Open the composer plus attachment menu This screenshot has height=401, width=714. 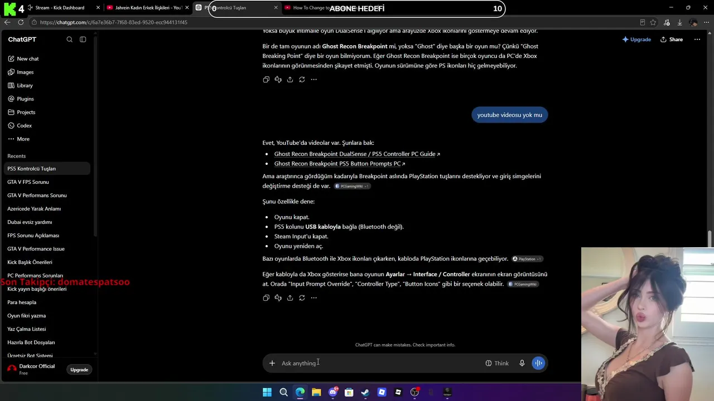click(272, 363)
